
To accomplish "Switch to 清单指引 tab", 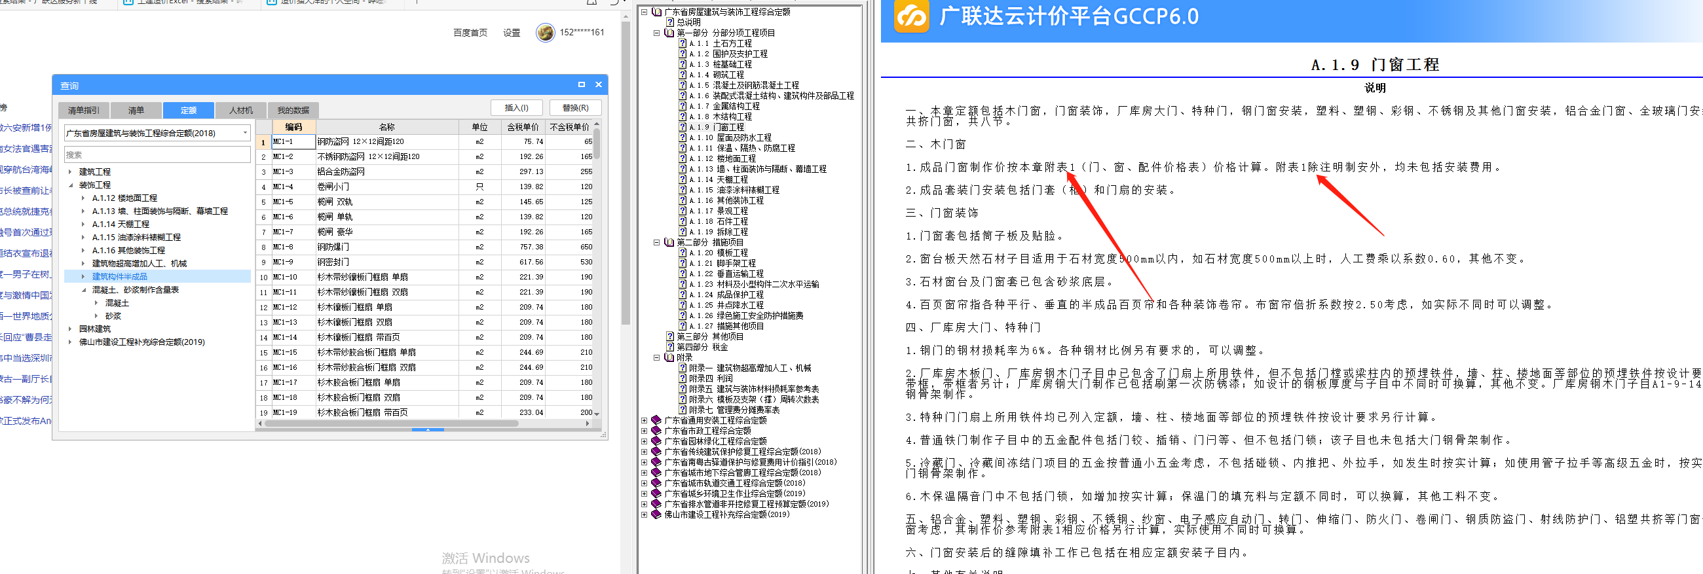I will (83, 111).
